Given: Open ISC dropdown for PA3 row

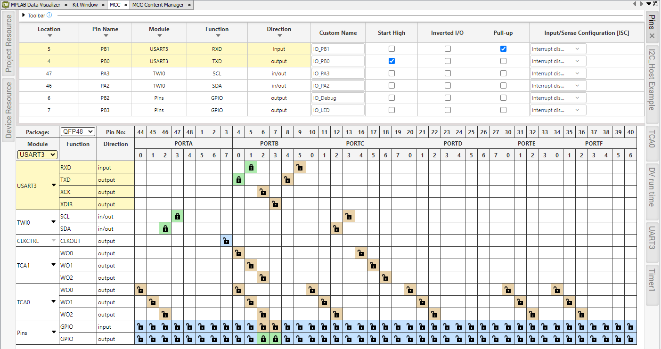Looking at the screenshot, I should pos(558,73).
